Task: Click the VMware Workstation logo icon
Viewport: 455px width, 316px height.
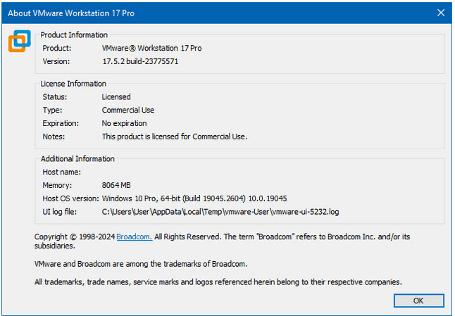Action: 19,42
